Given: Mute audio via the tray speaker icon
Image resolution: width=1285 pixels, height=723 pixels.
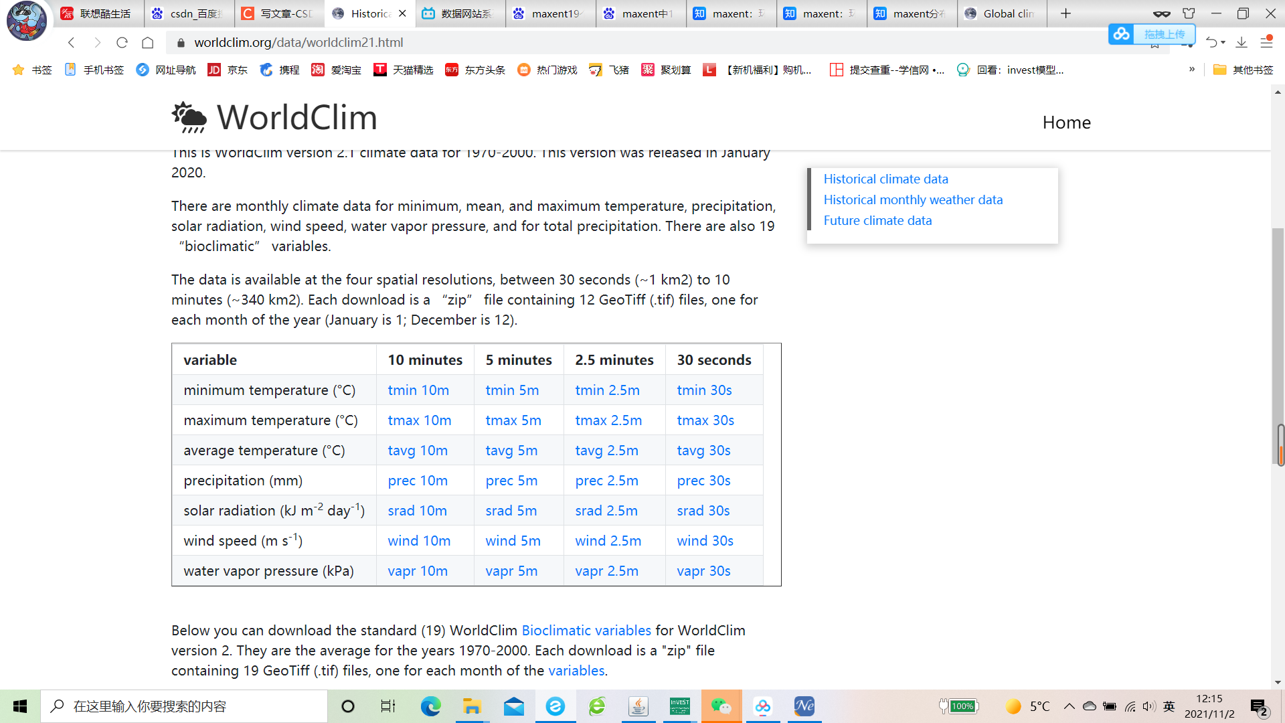Looking at the screenshot, I should click(x=1148, y=706).
